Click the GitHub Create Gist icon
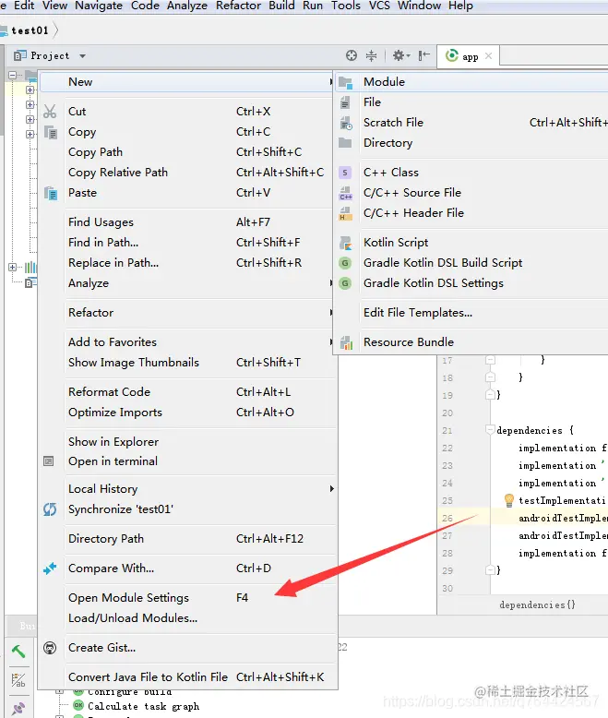Viewport: 608px width, 718px height. point(50,648)
